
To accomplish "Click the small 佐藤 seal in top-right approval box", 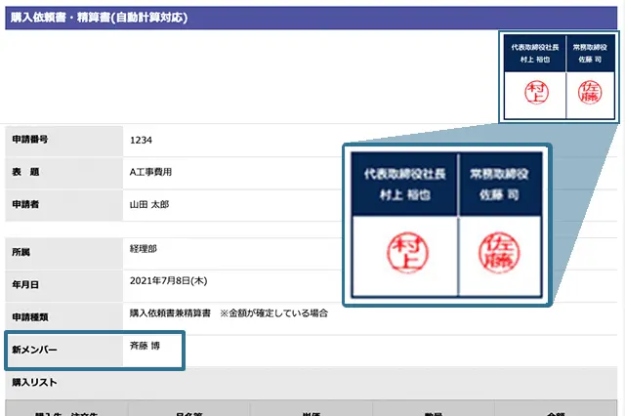I will coord(592,94).
